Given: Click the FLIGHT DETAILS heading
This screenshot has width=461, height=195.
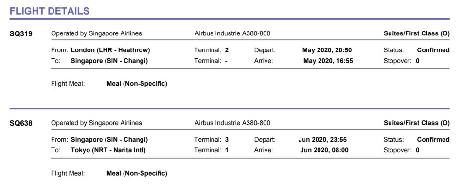Looking at the screenshot, I should (49, 11).
